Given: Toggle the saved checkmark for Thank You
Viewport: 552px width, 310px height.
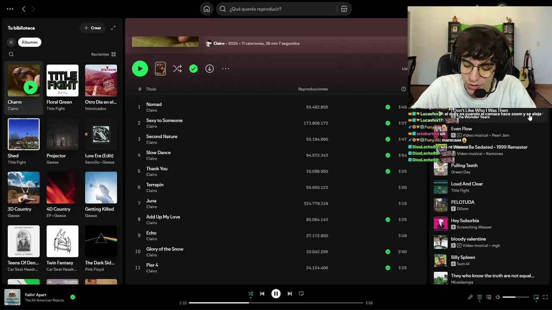Looking at the screenshot, I should (x=388, y=171).
